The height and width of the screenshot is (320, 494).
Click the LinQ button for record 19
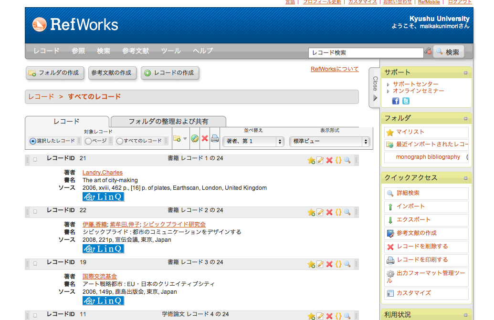click(x=104, y=301)
